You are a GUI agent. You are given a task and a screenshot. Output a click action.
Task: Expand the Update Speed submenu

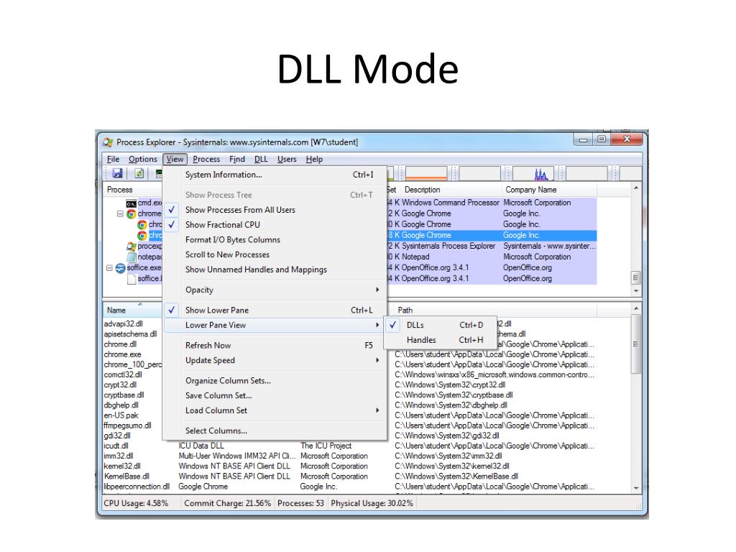click(x=275, y=361)
